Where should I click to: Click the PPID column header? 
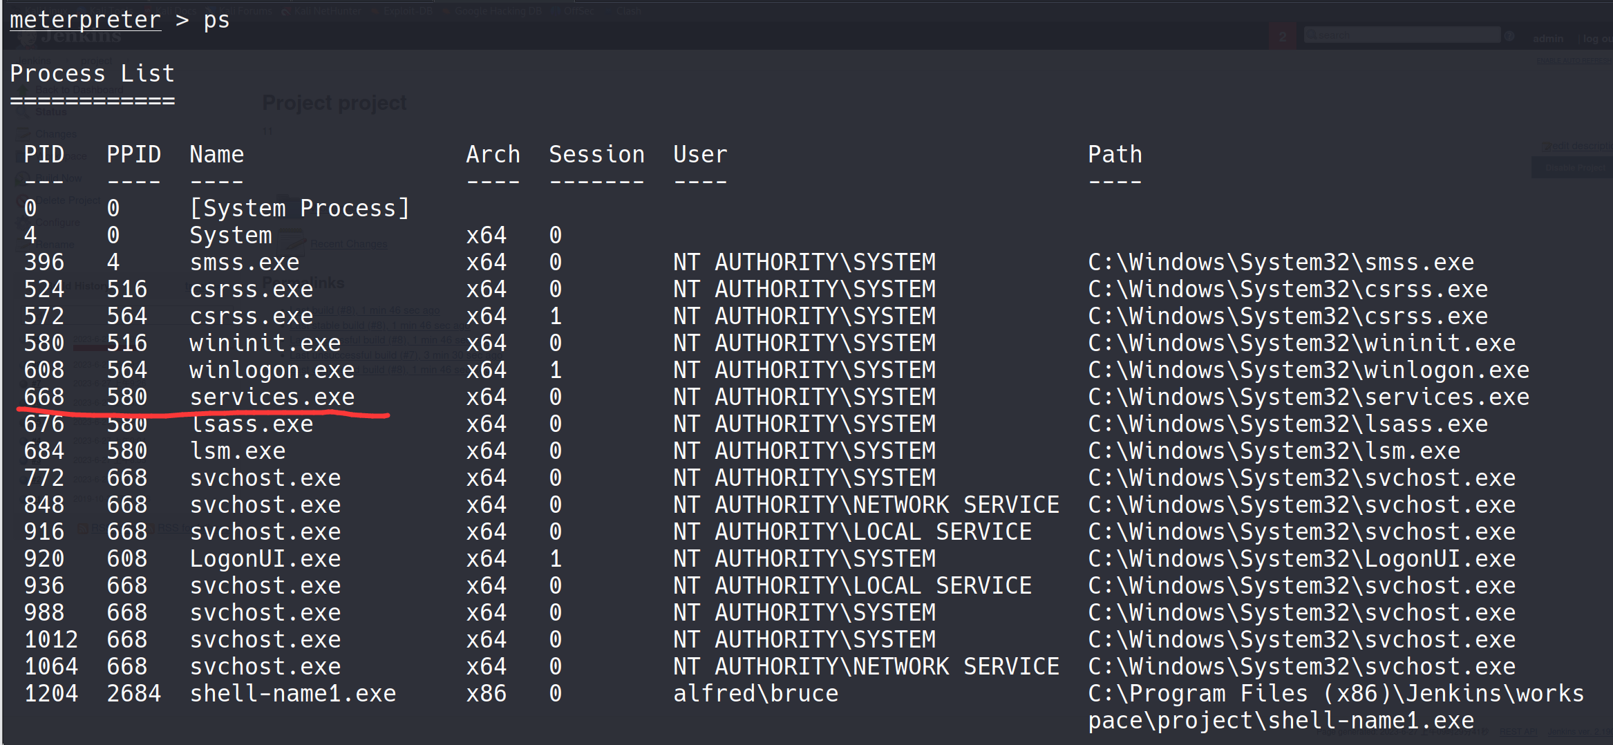(x=133, y=154)
